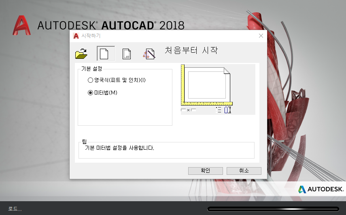346x215 pixels.
Task: Click the AutoCAD logo in dialog title bar
Action: tap(76, 36)
